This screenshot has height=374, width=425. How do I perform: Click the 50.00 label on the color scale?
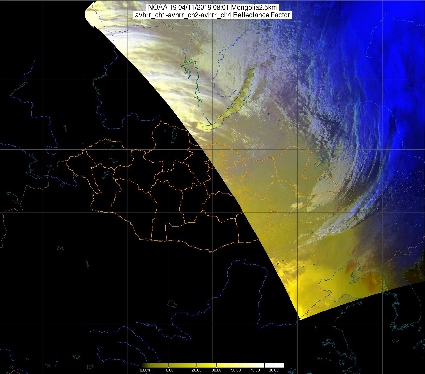tap(236, 370)
